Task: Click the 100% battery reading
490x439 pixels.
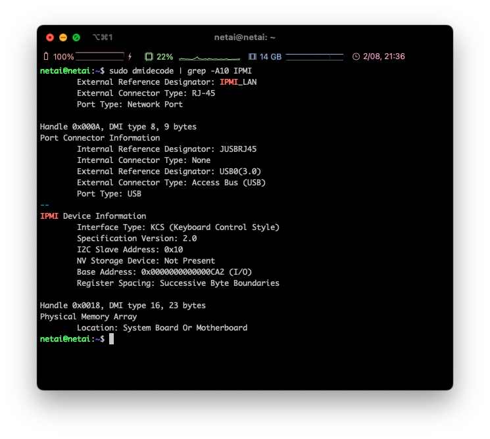Action: (x=63, y=57)
